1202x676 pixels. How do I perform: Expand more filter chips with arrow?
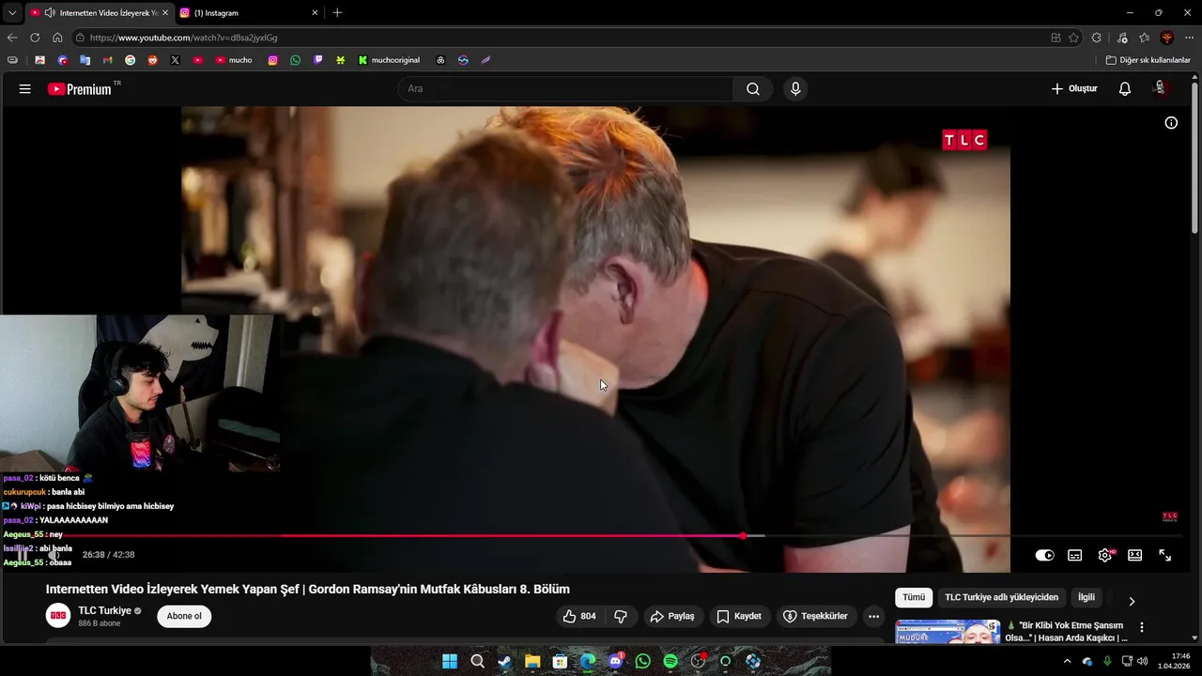click(x=1132, y=601)
